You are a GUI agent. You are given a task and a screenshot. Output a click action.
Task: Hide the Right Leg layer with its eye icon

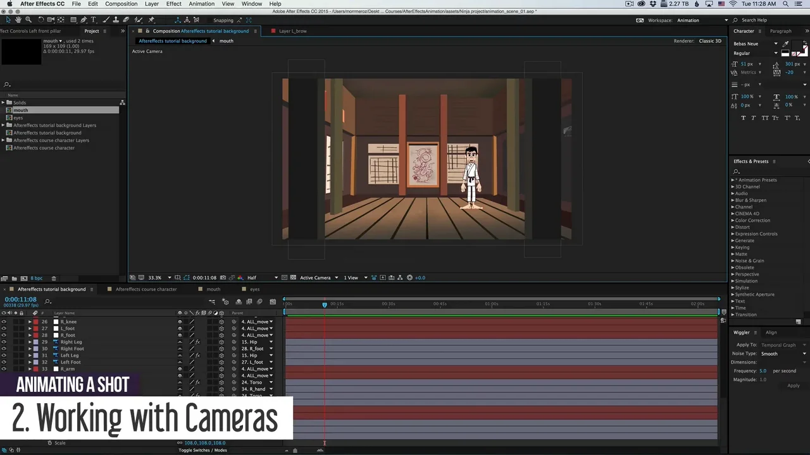coord(4,342)
